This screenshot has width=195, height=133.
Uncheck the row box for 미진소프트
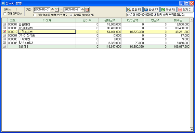click(5, 32)
